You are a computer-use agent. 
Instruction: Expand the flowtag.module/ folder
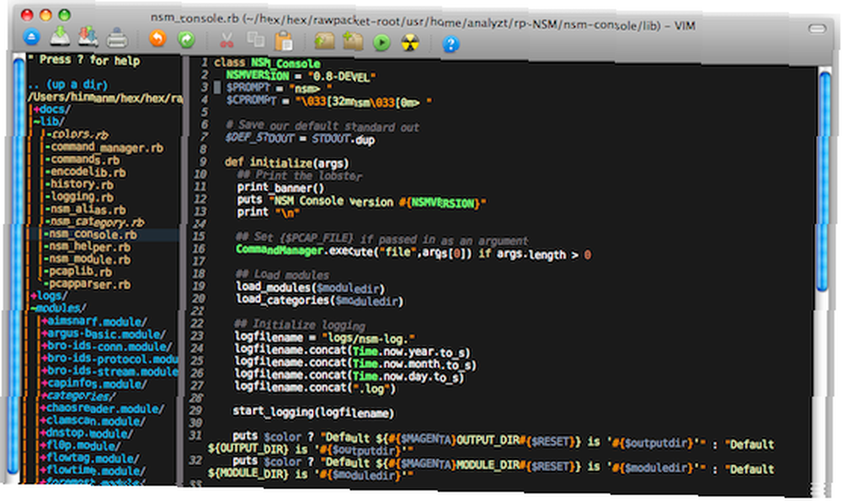click(90, 458)
